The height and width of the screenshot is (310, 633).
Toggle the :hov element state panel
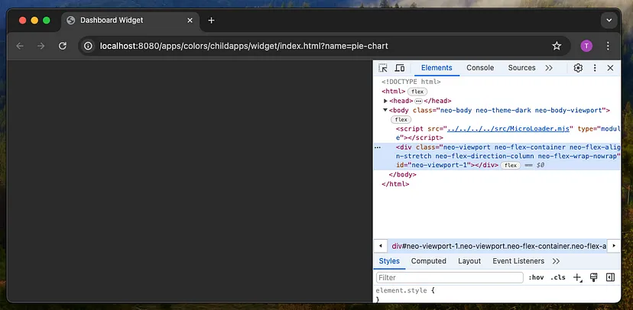click(537, 278)
